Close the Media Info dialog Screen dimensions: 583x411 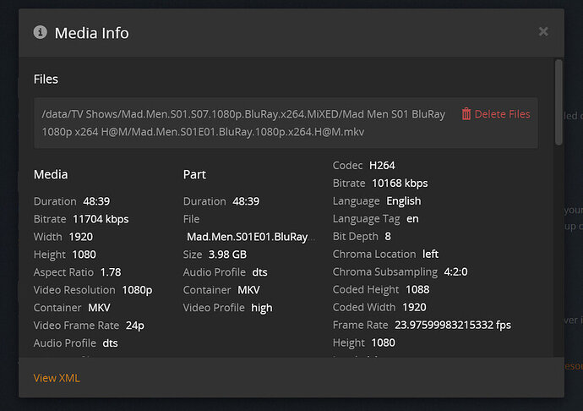[543, 32]
